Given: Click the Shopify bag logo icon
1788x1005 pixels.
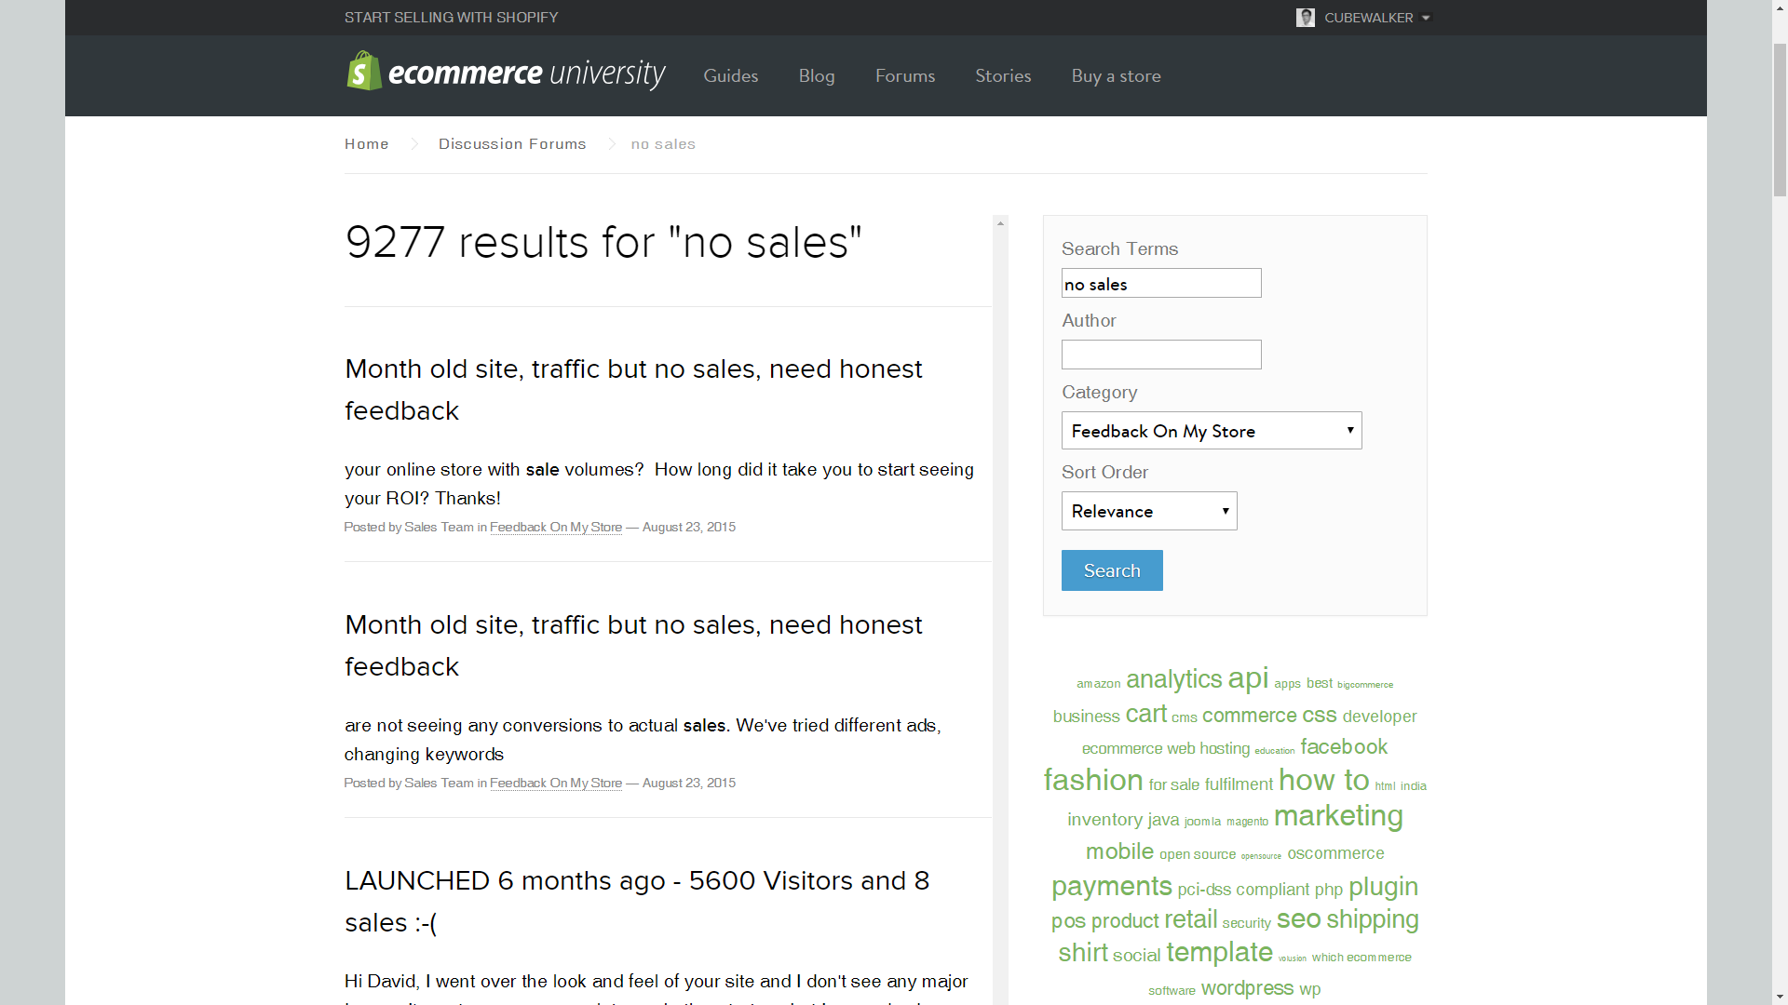Looking at the screenshot, I should click(x=364, y=72).
